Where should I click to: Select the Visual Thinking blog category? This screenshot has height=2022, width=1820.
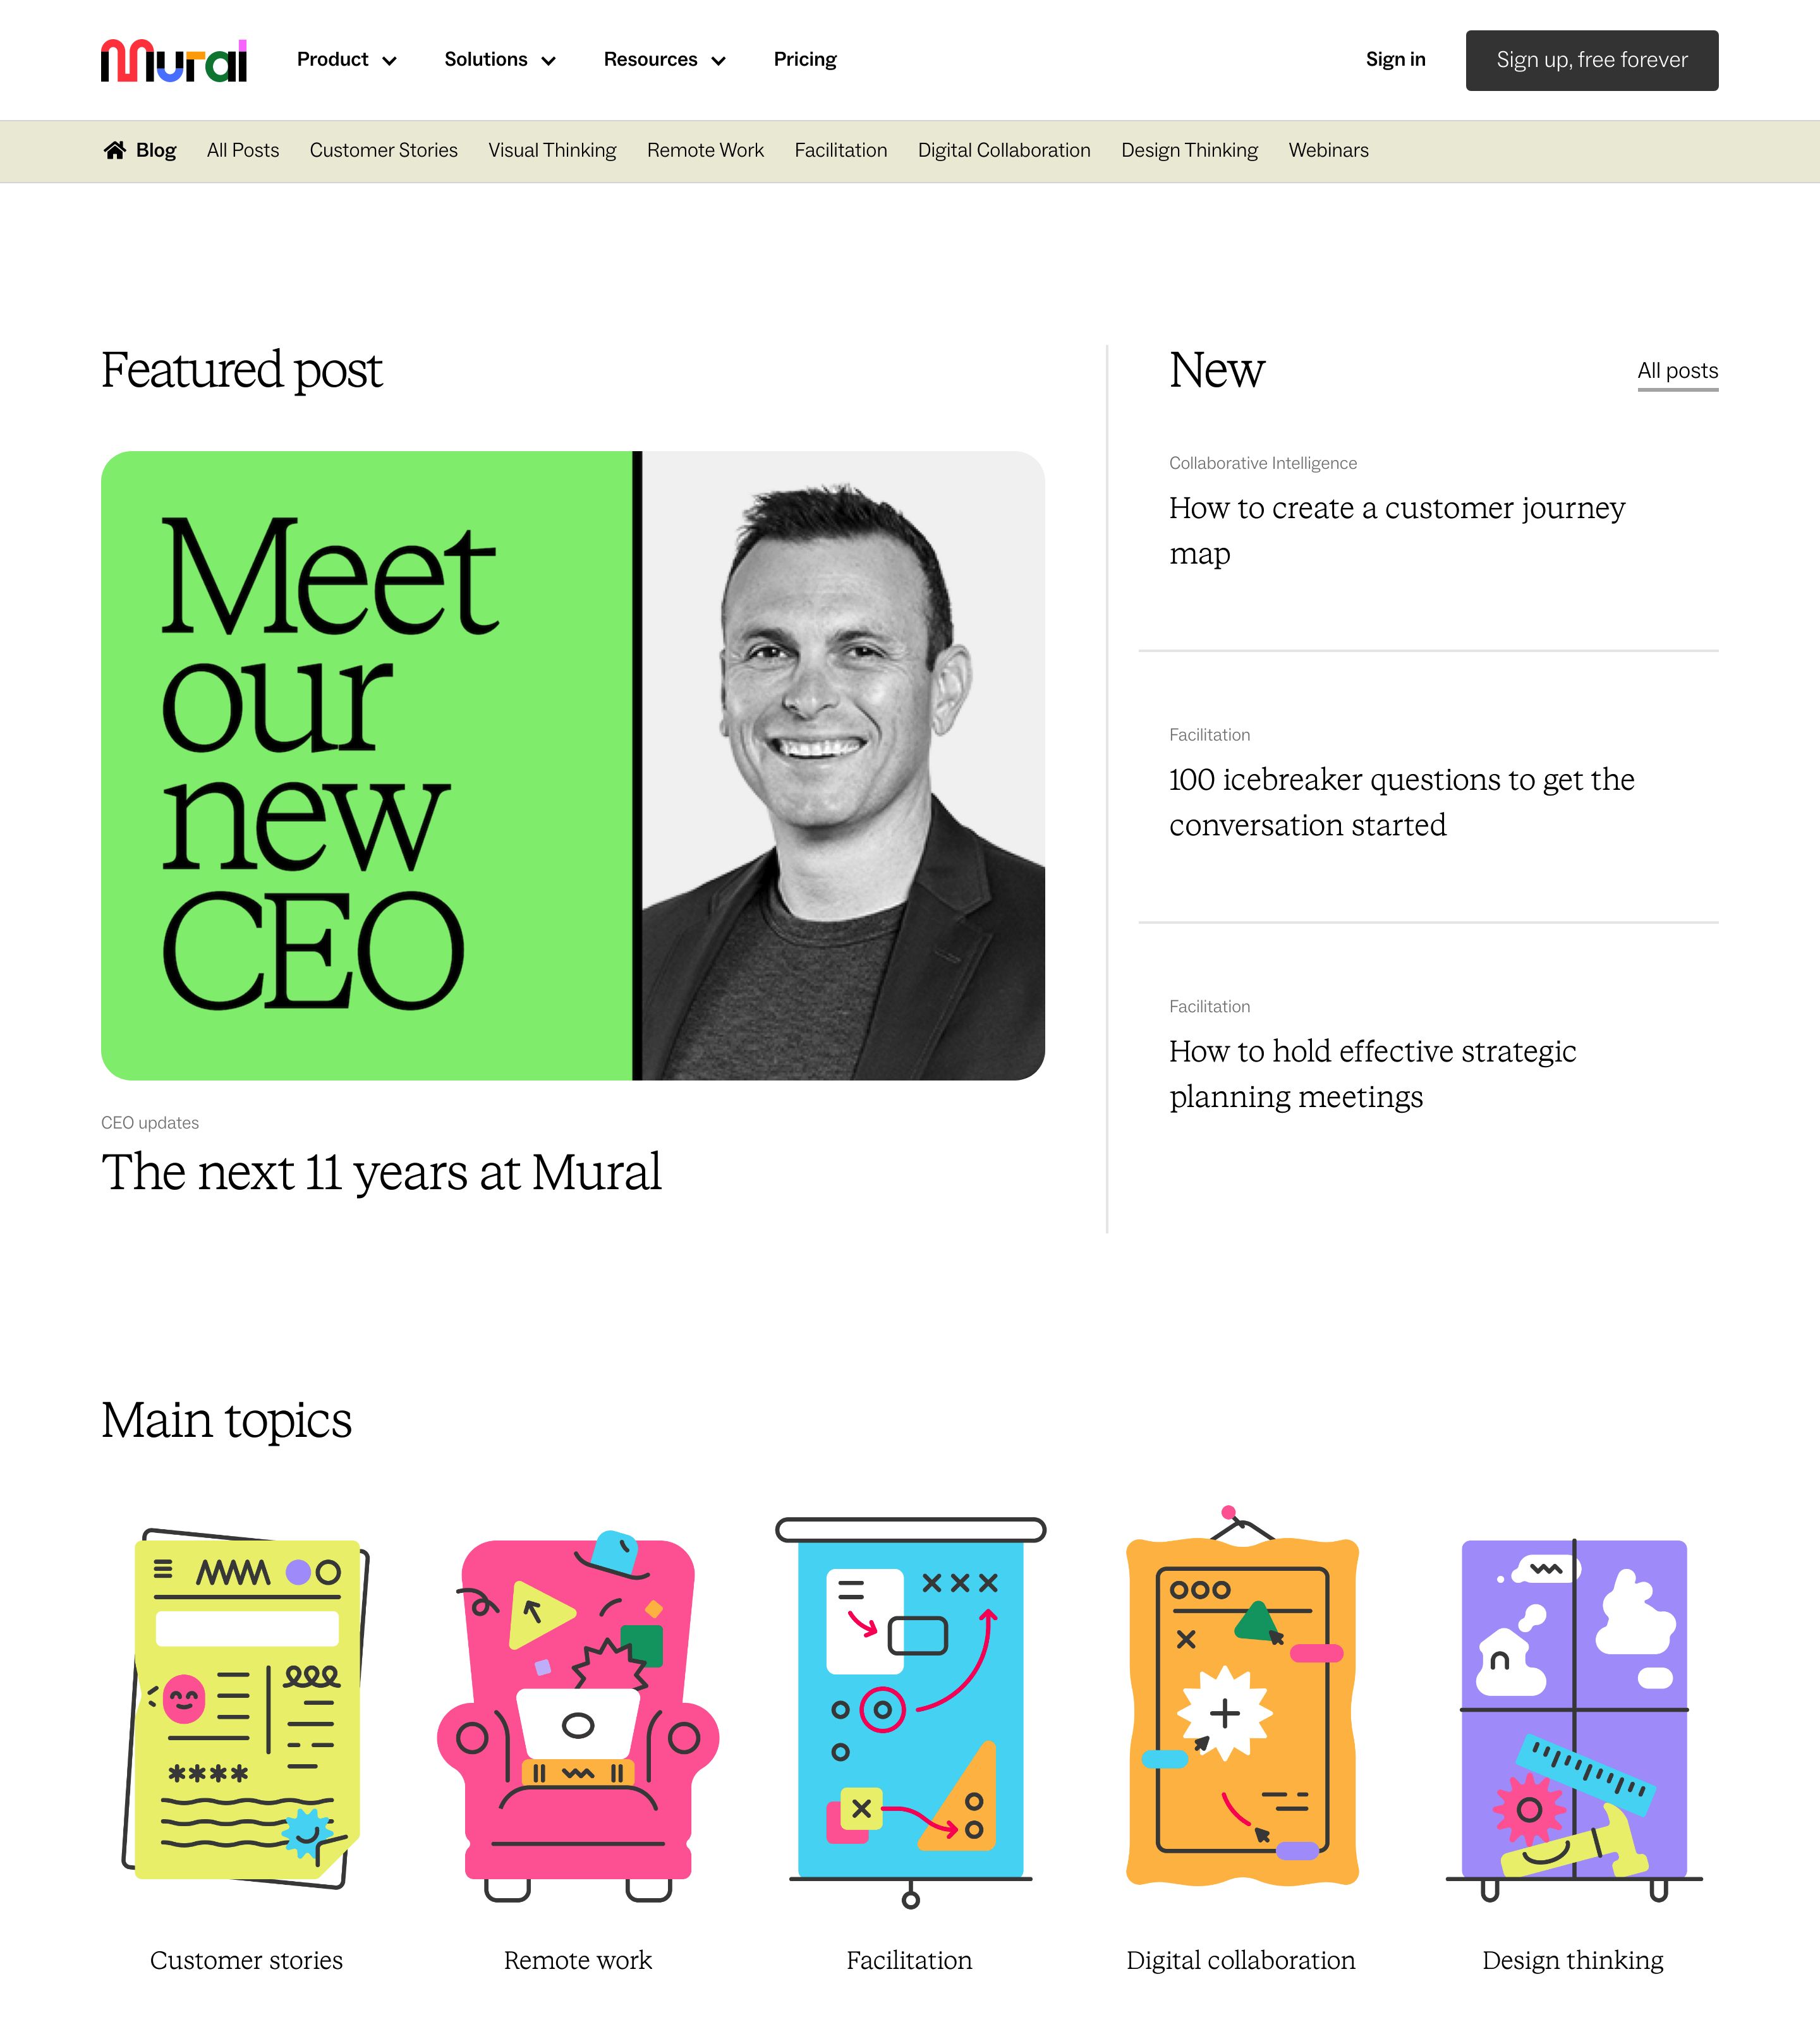(552, 150)
